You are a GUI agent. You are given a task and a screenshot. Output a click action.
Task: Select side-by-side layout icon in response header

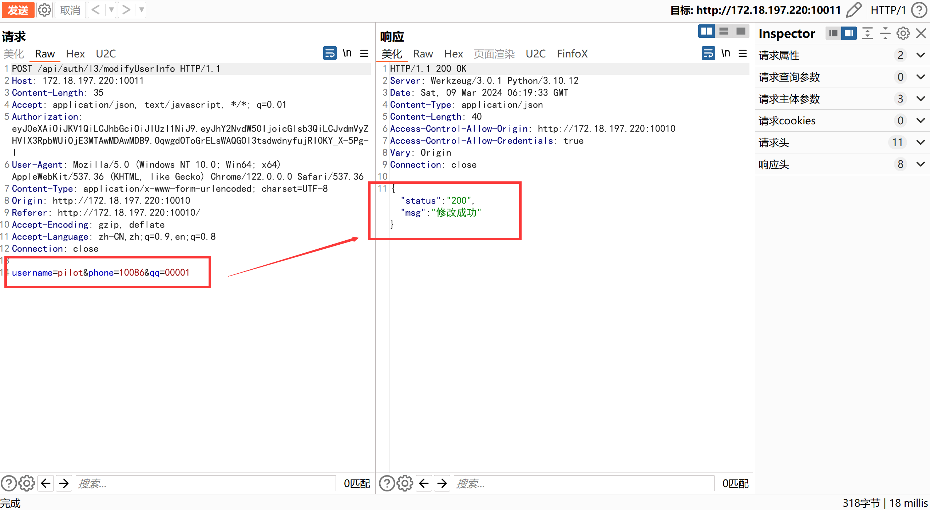pyautogui.click(x=707, y=31)
